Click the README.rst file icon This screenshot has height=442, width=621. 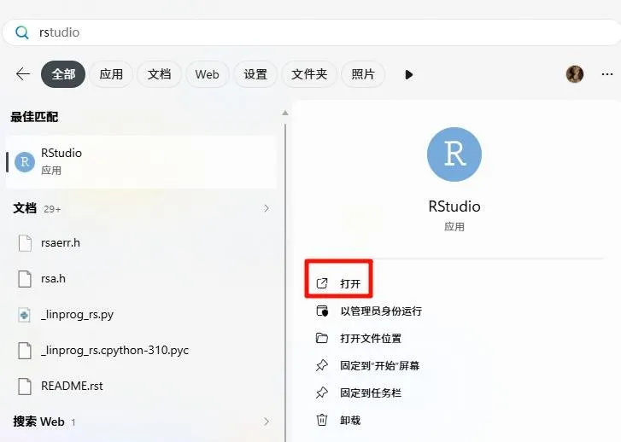pyautogui.click(x=25, y=387)
